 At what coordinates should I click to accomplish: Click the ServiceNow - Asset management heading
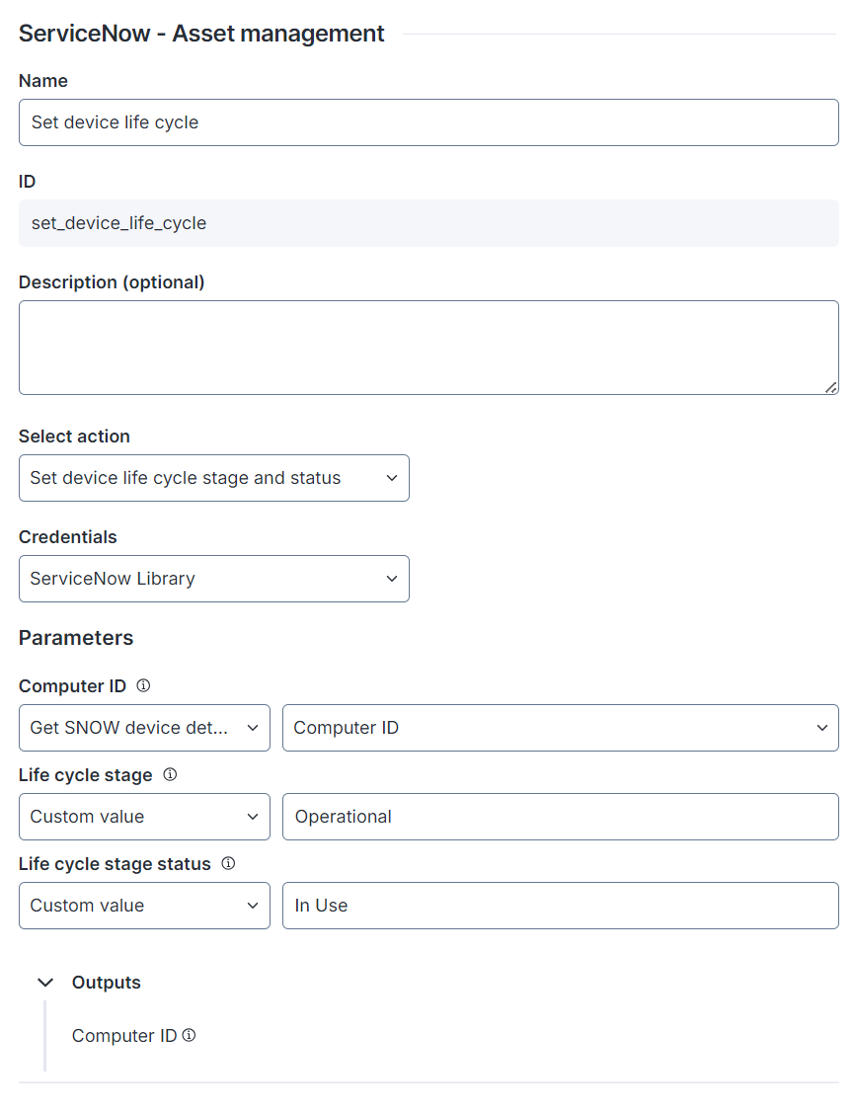(201, 34)
